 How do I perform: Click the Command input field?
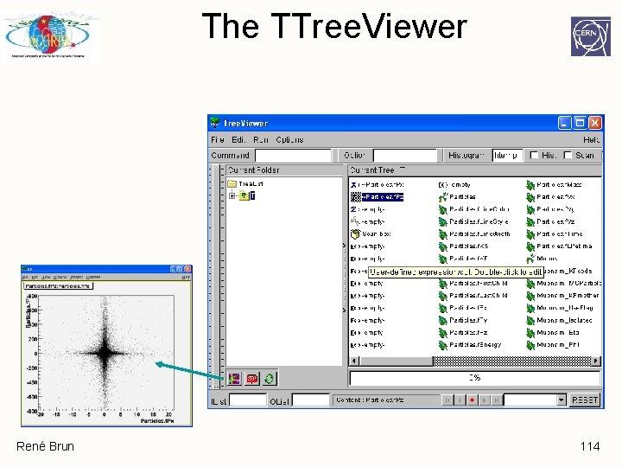[x=293, y=156]
